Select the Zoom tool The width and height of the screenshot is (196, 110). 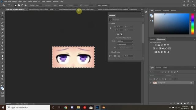click(x=2, y=79)
